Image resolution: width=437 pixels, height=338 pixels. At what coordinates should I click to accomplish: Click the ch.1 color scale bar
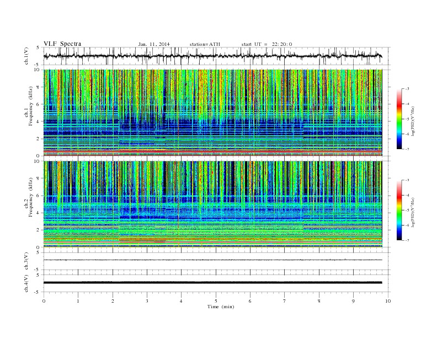tap(399, 119)
